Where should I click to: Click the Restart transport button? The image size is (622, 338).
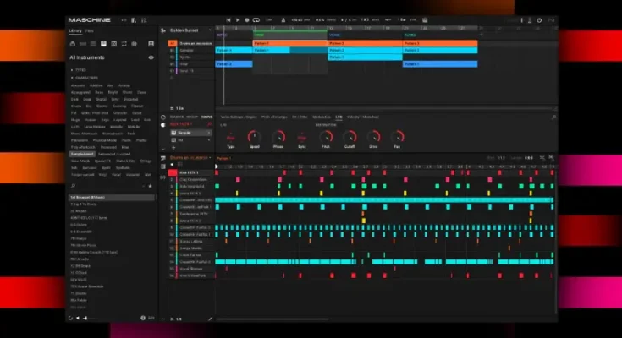tap(228, 19)
